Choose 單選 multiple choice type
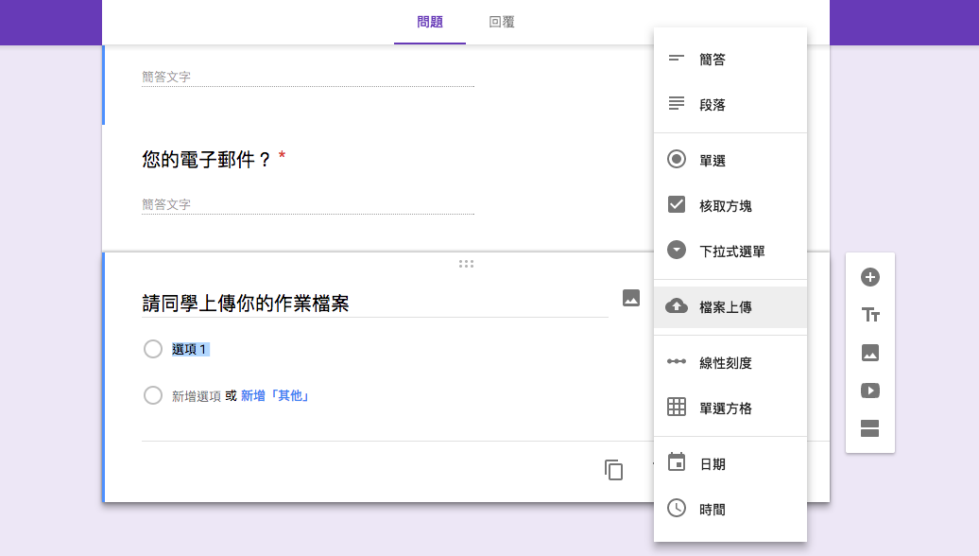 [x=730, y=161]
